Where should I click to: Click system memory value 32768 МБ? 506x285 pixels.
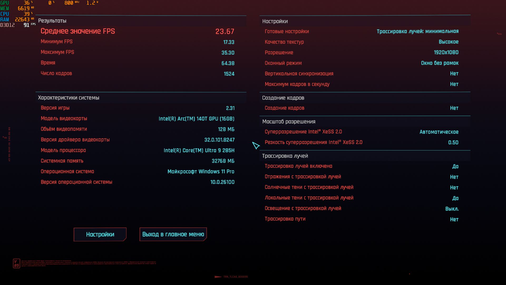(223, 161)
